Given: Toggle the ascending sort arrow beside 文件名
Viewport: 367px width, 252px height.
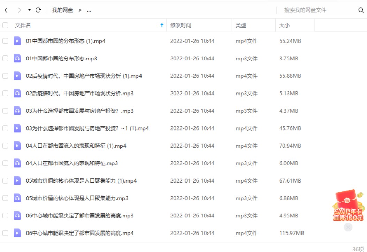Looking at the screenshot, I should 161,25.
